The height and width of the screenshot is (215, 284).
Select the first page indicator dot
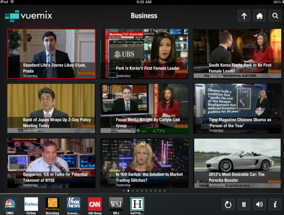(x=124, y=191)
